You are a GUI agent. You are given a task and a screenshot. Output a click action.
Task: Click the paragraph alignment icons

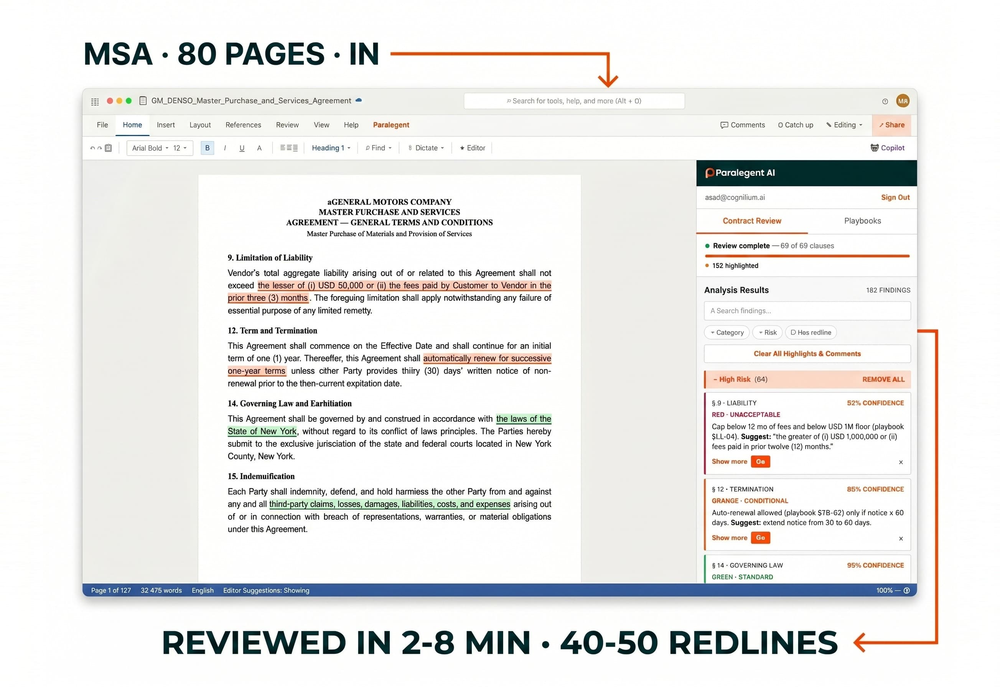click(x=288, y=148)
